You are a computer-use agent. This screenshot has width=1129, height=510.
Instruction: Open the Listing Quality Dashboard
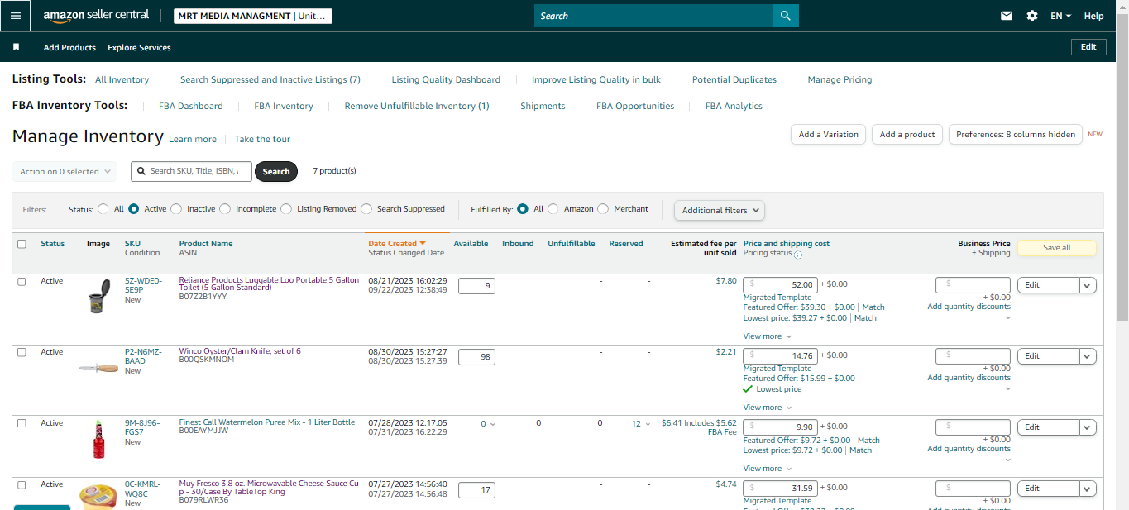446,80
